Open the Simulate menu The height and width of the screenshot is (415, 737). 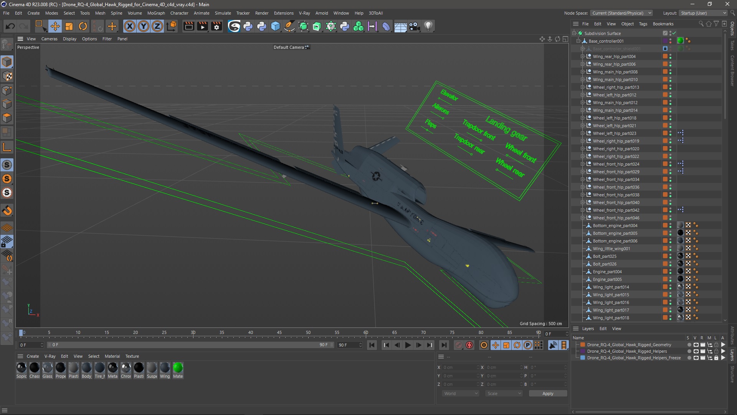tap(223, 13)
